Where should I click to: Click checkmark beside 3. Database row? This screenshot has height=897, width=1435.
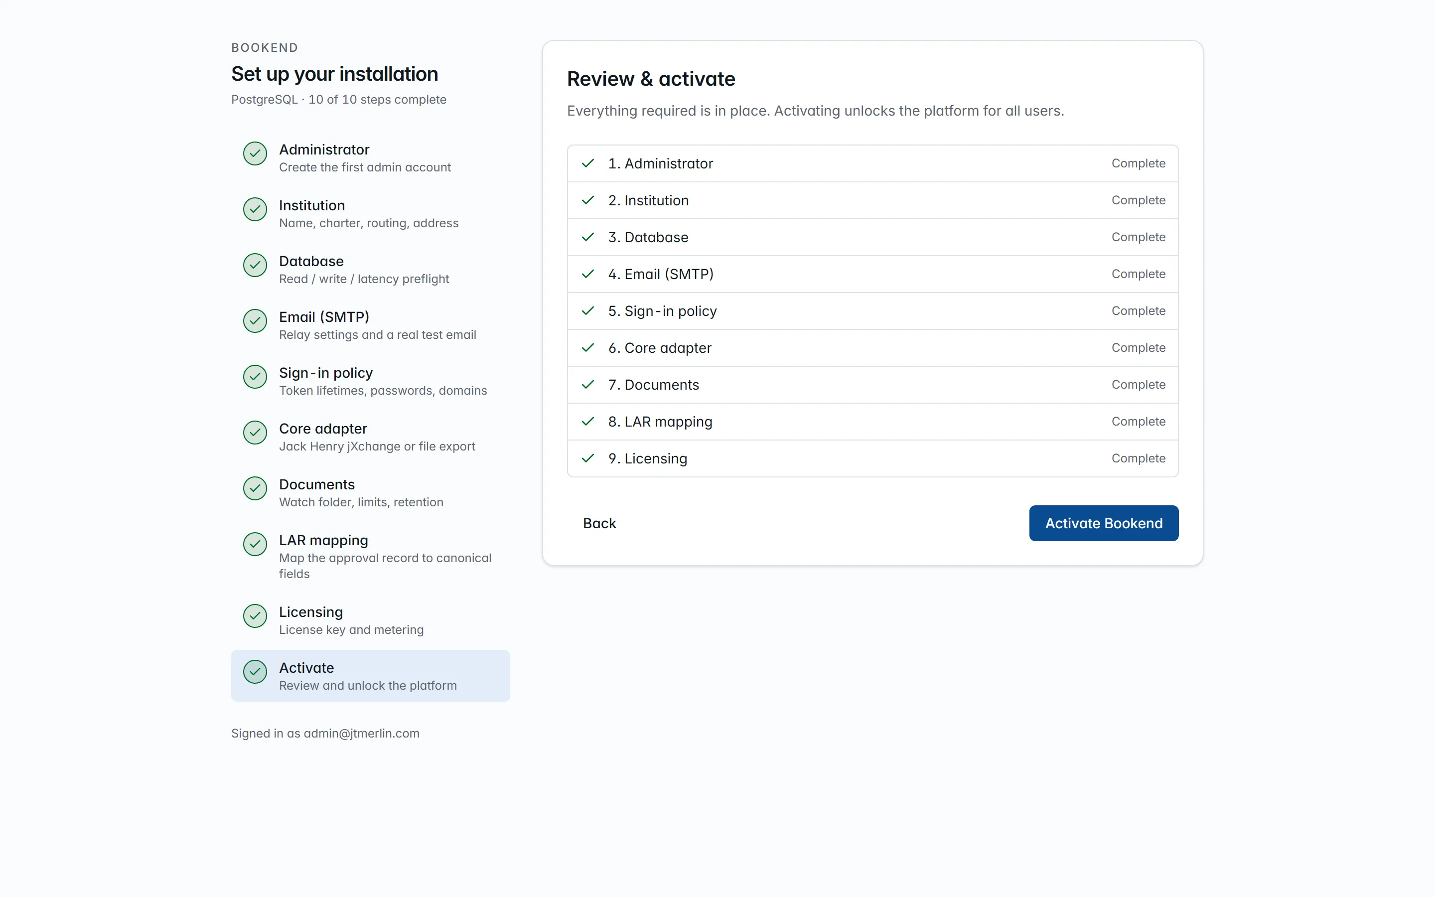(587, 237)
